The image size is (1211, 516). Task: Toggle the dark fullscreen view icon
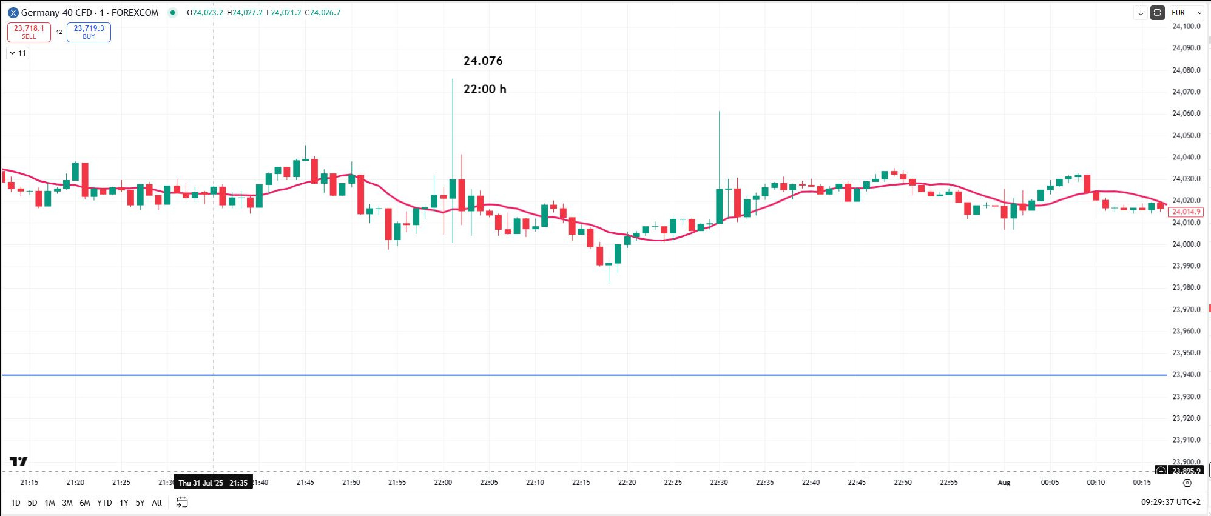1157,12
